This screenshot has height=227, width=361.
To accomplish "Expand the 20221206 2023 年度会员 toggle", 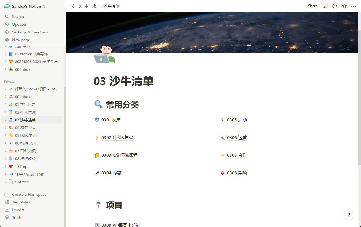I will point(5,62).
